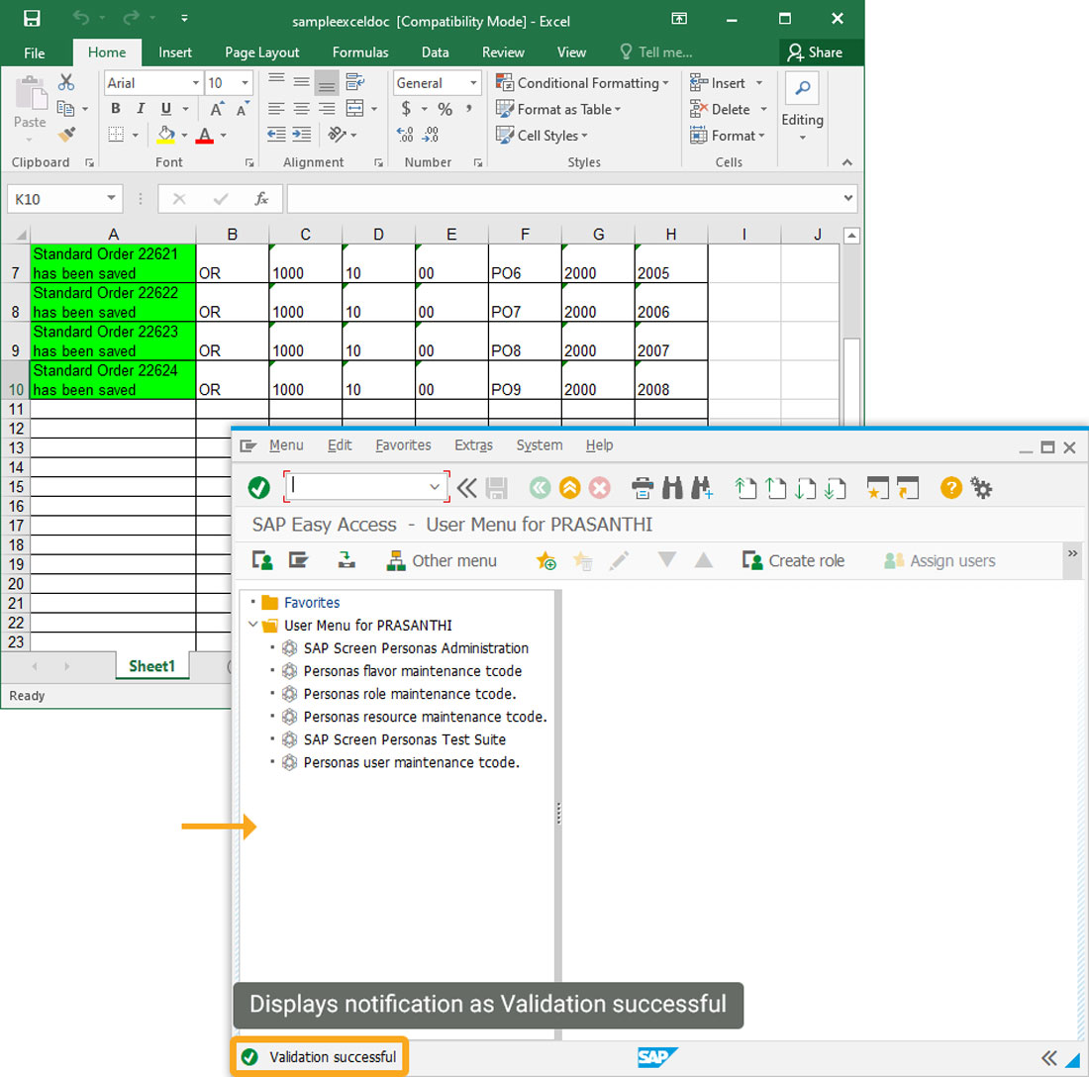Image resolution: width=1089 pixels, height=1077 pixels.
Task: Open the General number format dropdown
Action: [473, 82]
